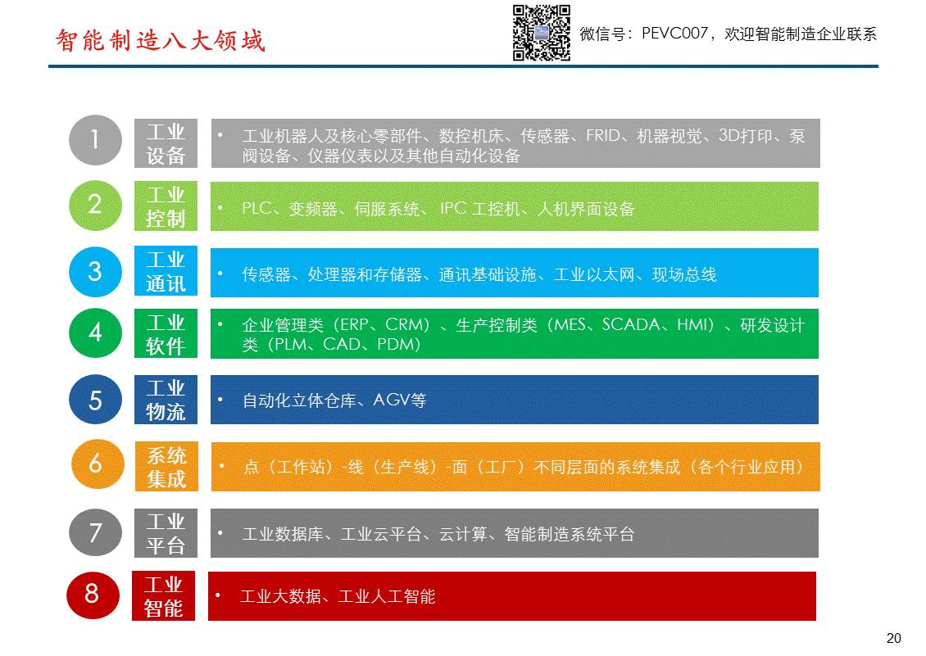Viewport: 926px width, 656px height.
Task: Select the red 工业智能 label box
Action: (164, 595)
